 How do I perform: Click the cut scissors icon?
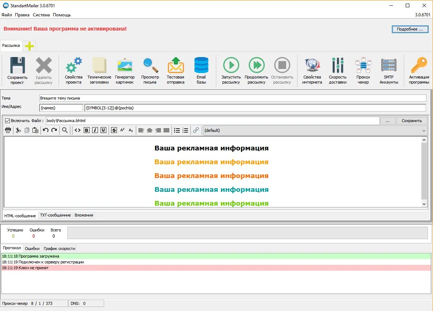18,130
